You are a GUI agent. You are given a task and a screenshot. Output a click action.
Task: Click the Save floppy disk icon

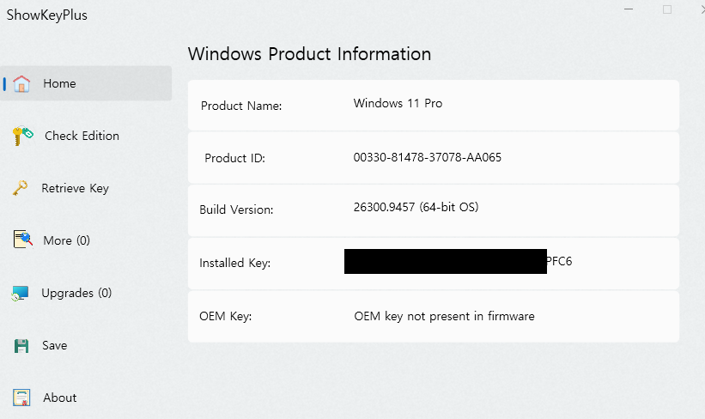[x=21, y=346]
